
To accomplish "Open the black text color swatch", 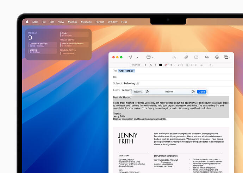I will click(x=161, y=65).
